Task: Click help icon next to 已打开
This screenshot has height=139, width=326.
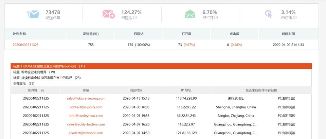Action: [x=216, y=18]
